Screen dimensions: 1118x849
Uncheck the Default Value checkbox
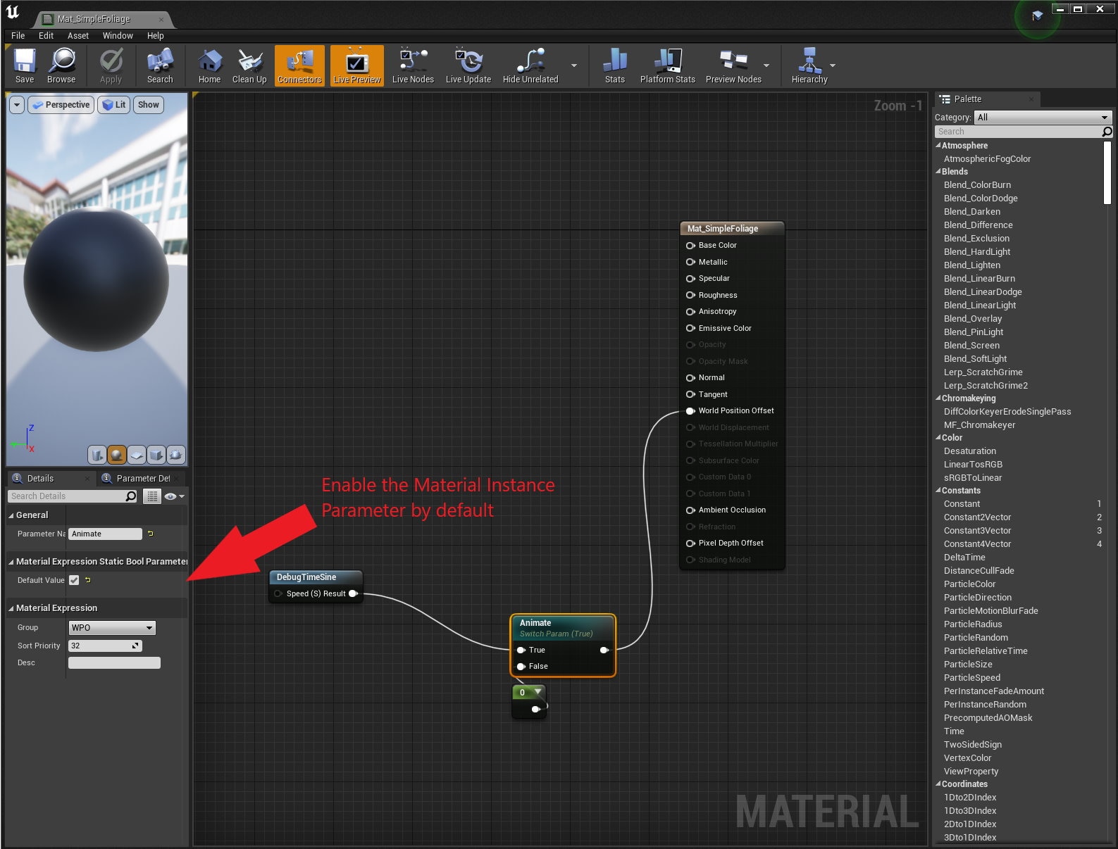point(74,580)
